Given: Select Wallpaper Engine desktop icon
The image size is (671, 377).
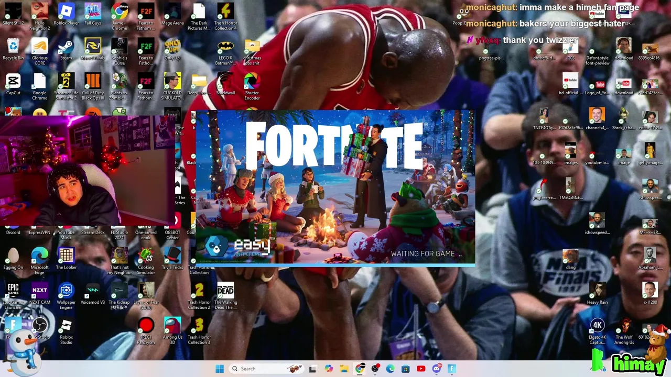Looking at the screenshot, I should [x=66, y=295].
